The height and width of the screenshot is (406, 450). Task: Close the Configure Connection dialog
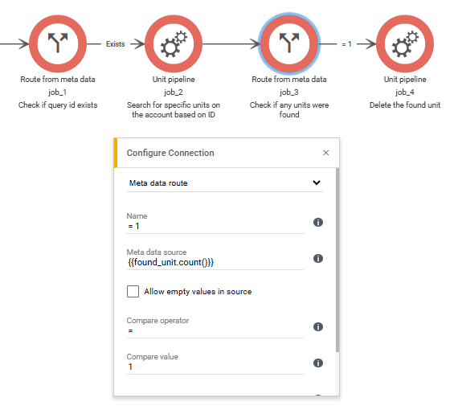[325, 153]
